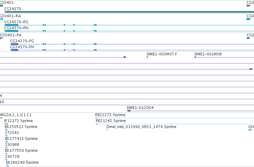Click the 372041 arrow glyph

pos(6,136)
